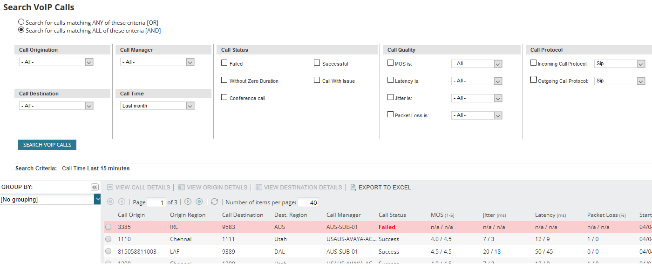Sort by MOS column header
The image size is (652, 269).
pyautogui.click(x=442, y=215)
